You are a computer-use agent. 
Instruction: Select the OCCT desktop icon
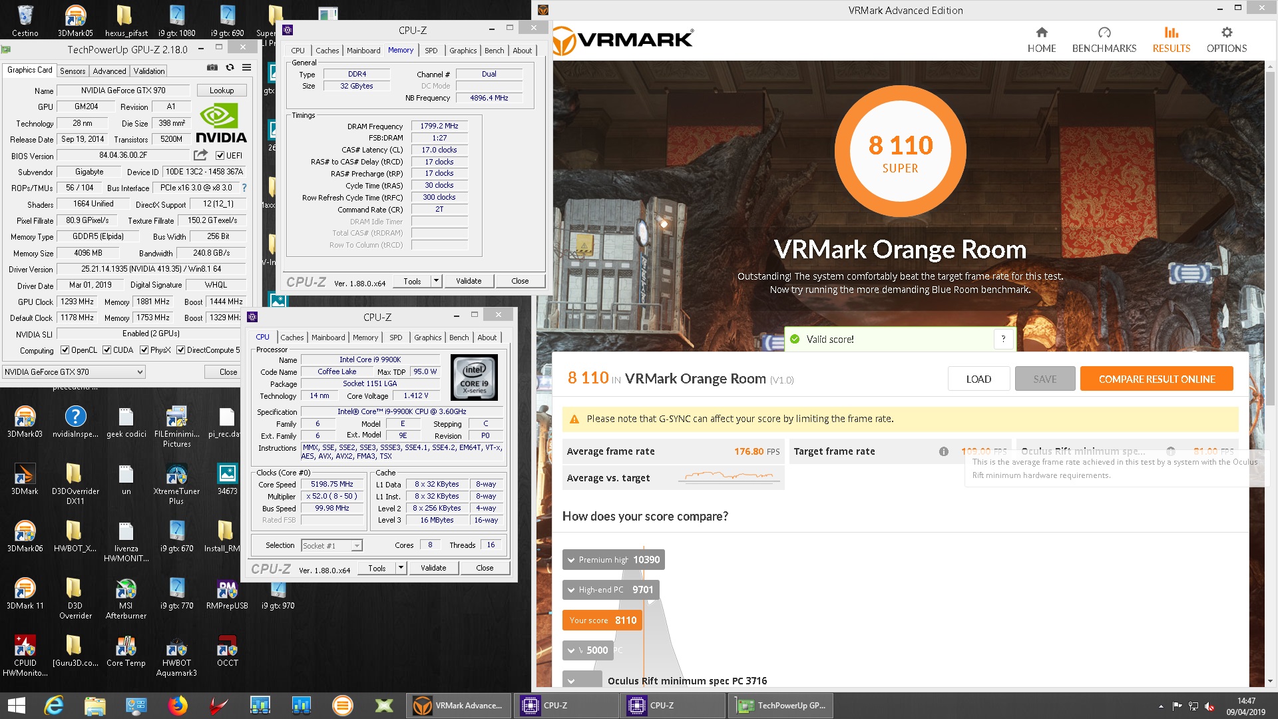click(x=227, y=650)
